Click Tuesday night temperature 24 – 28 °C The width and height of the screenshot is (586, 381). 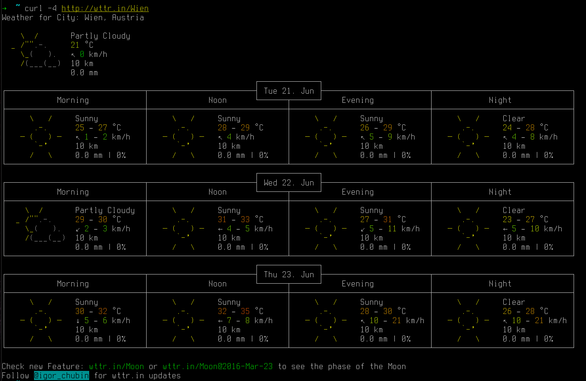(x=526, y=128)
